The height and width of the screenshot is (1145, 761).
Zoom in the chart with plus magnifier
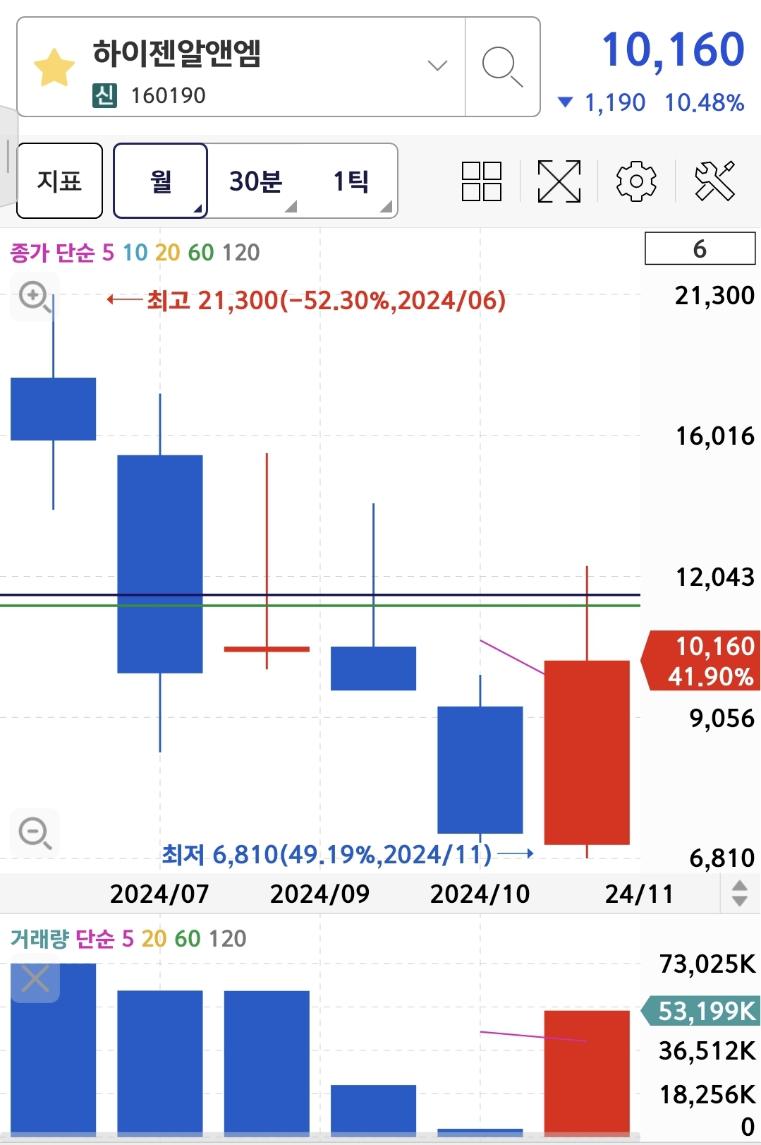coord(35,296)
